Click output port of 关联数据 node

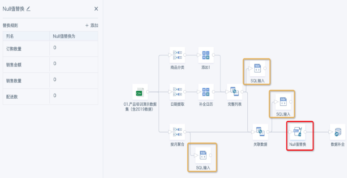point(268,132)
